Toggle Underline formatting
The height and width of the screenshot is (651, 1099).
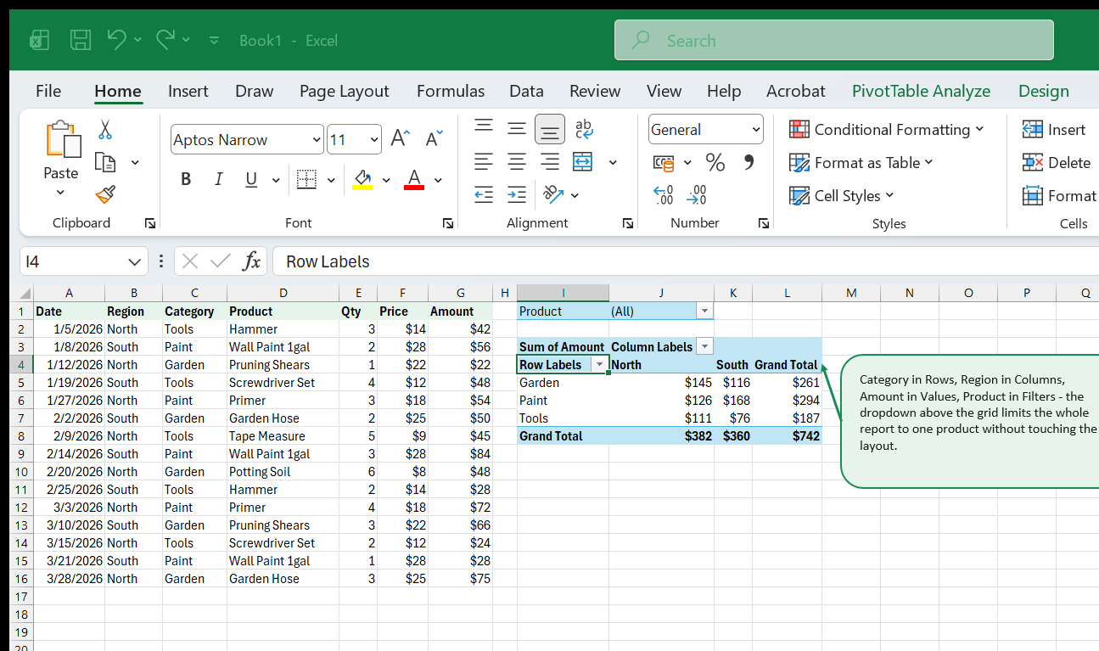[x=251, y=179]
